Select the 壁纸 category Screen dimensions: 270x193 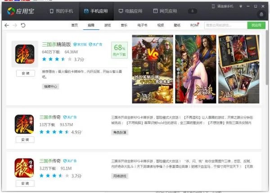click(177, 25)
